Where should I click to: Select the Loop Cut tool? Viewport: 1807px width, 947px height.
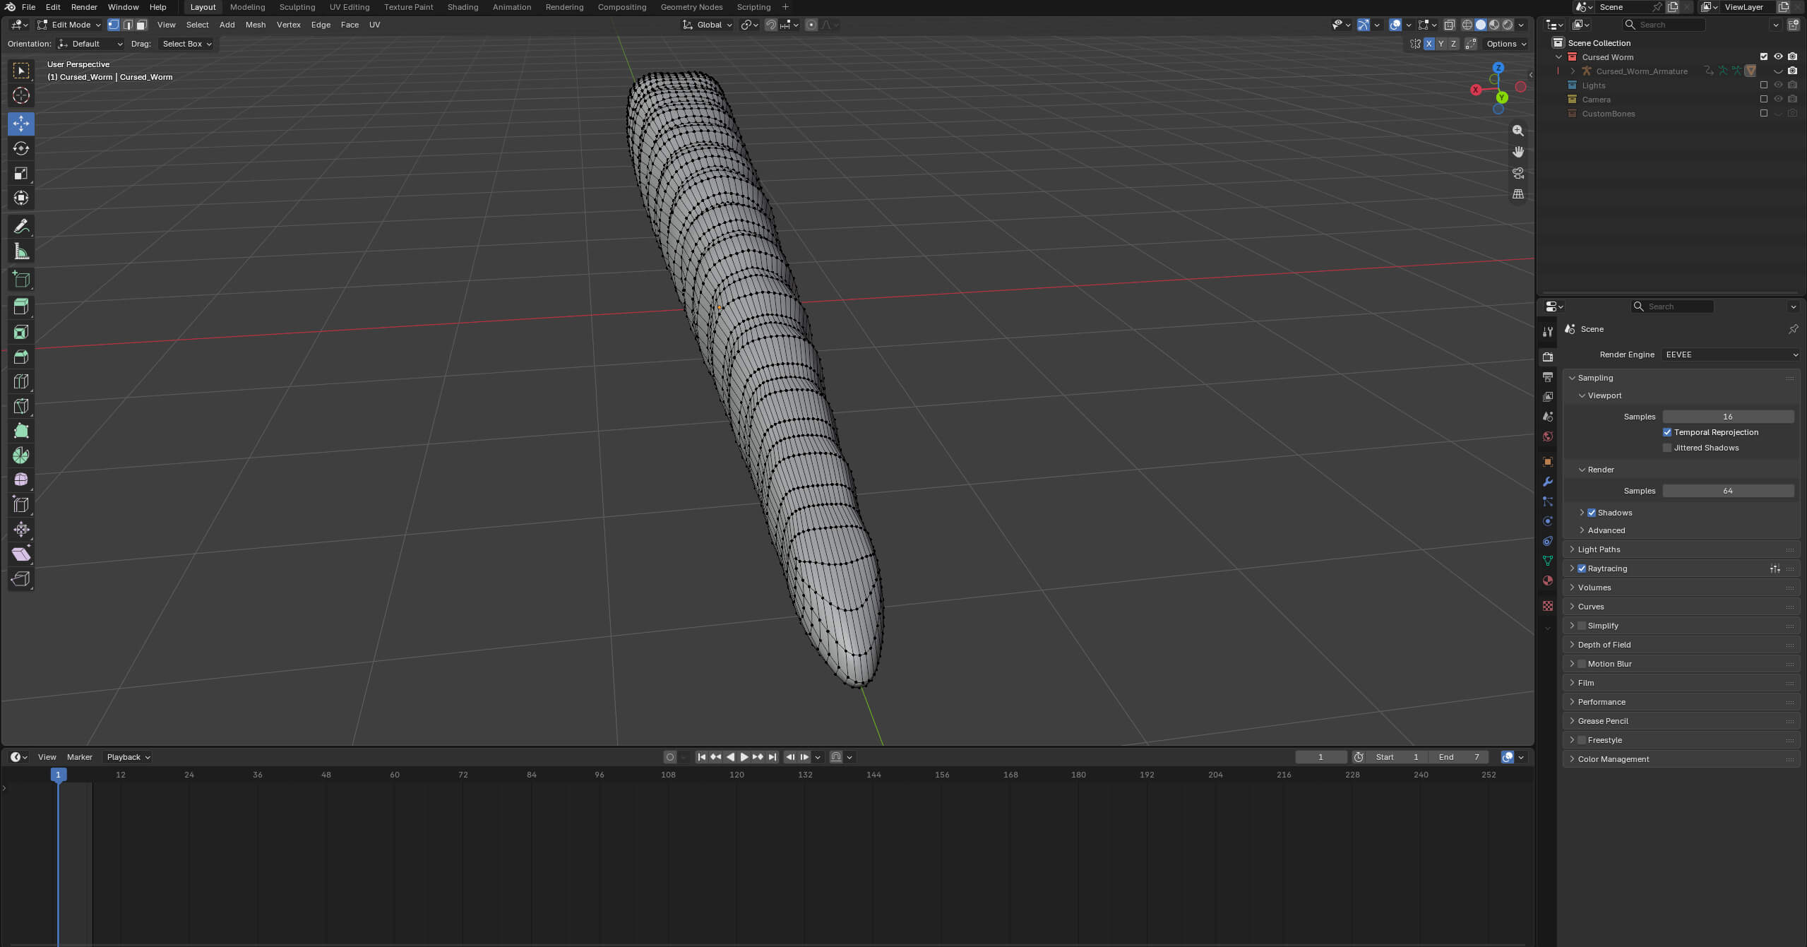point(21,381)
